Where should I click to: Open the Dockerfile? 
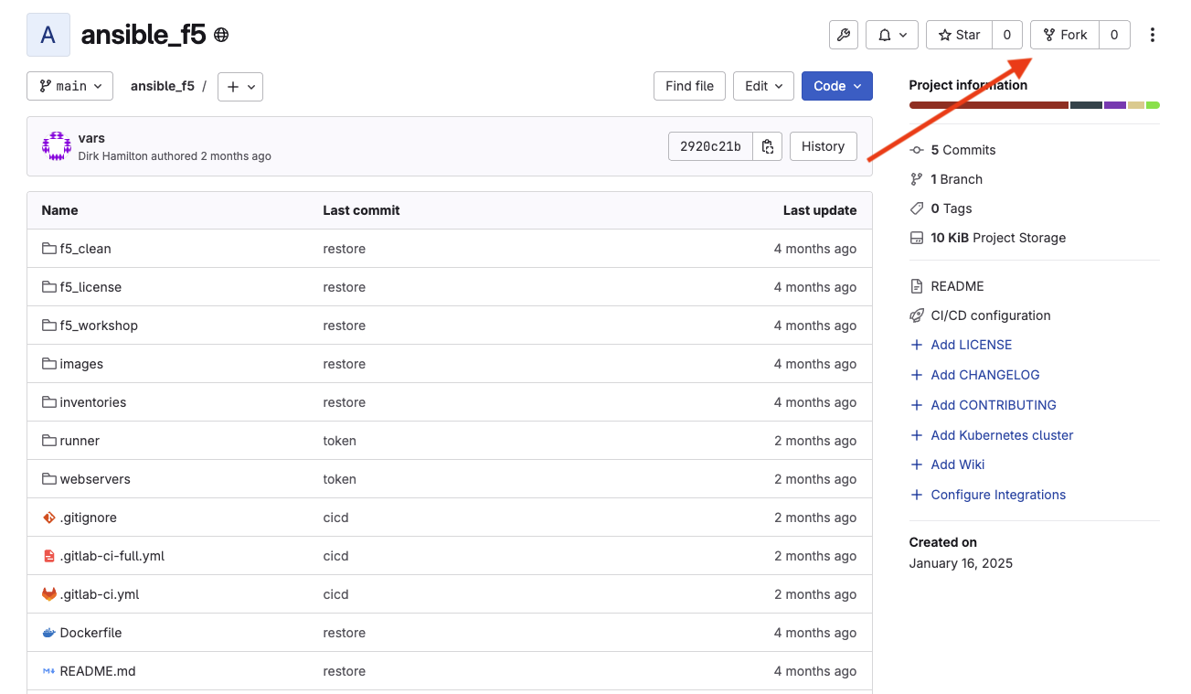pyautogui.click(x=90, y=633)
